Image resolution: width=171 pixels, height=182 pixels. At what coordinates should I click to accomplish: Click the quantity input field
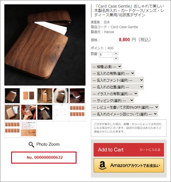click(x=106, y=55)
